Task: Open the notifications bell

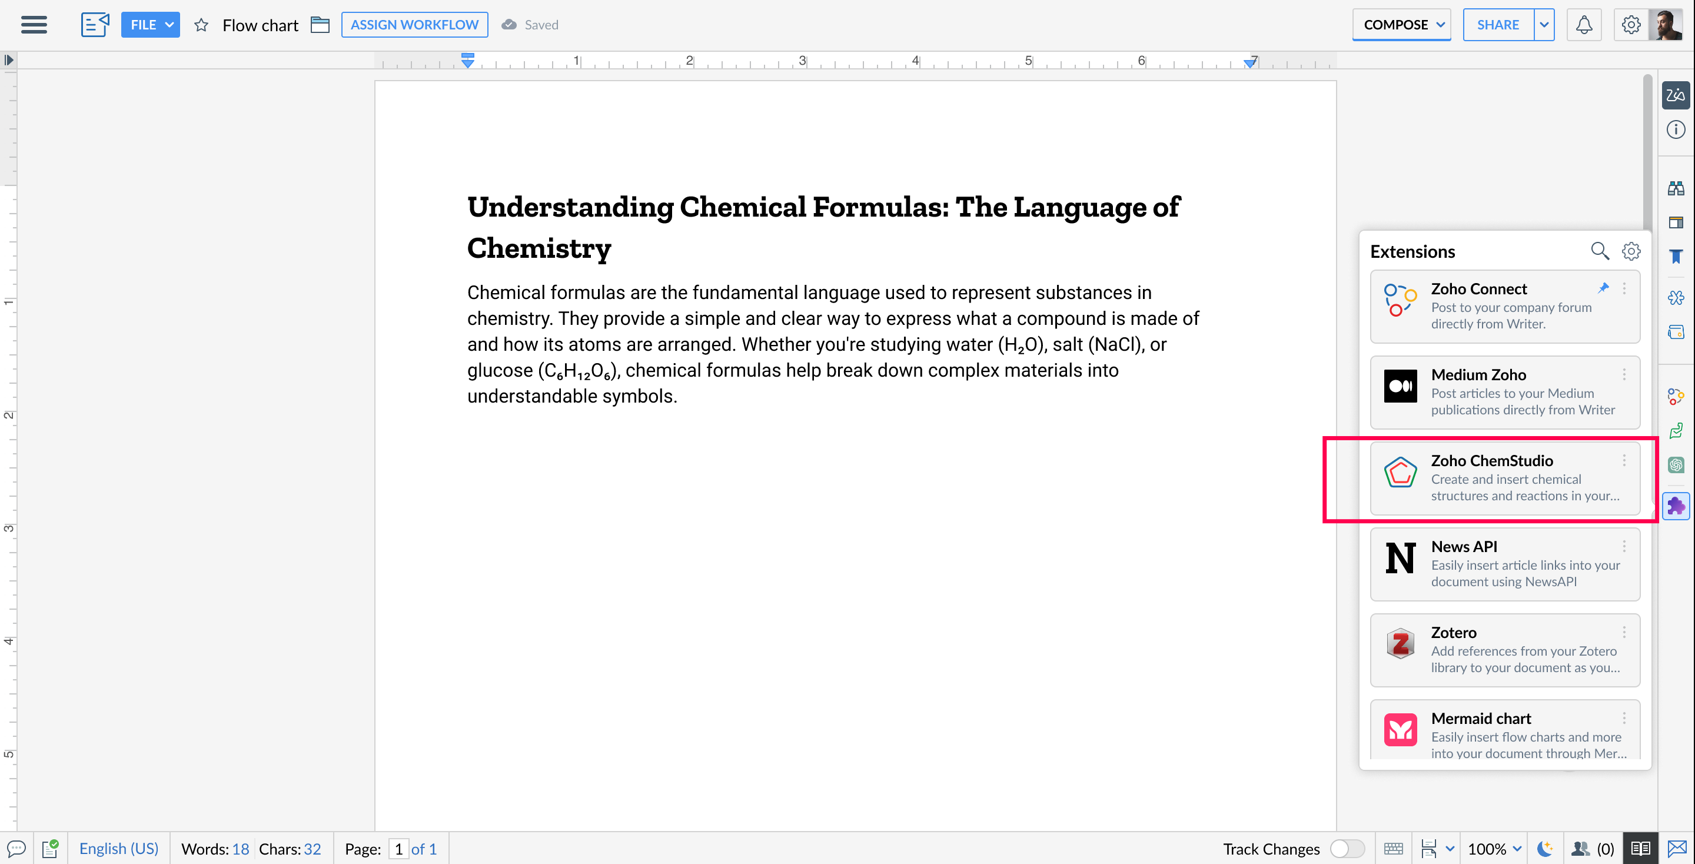Action: pyautogui.click(x=1584, y=25)
